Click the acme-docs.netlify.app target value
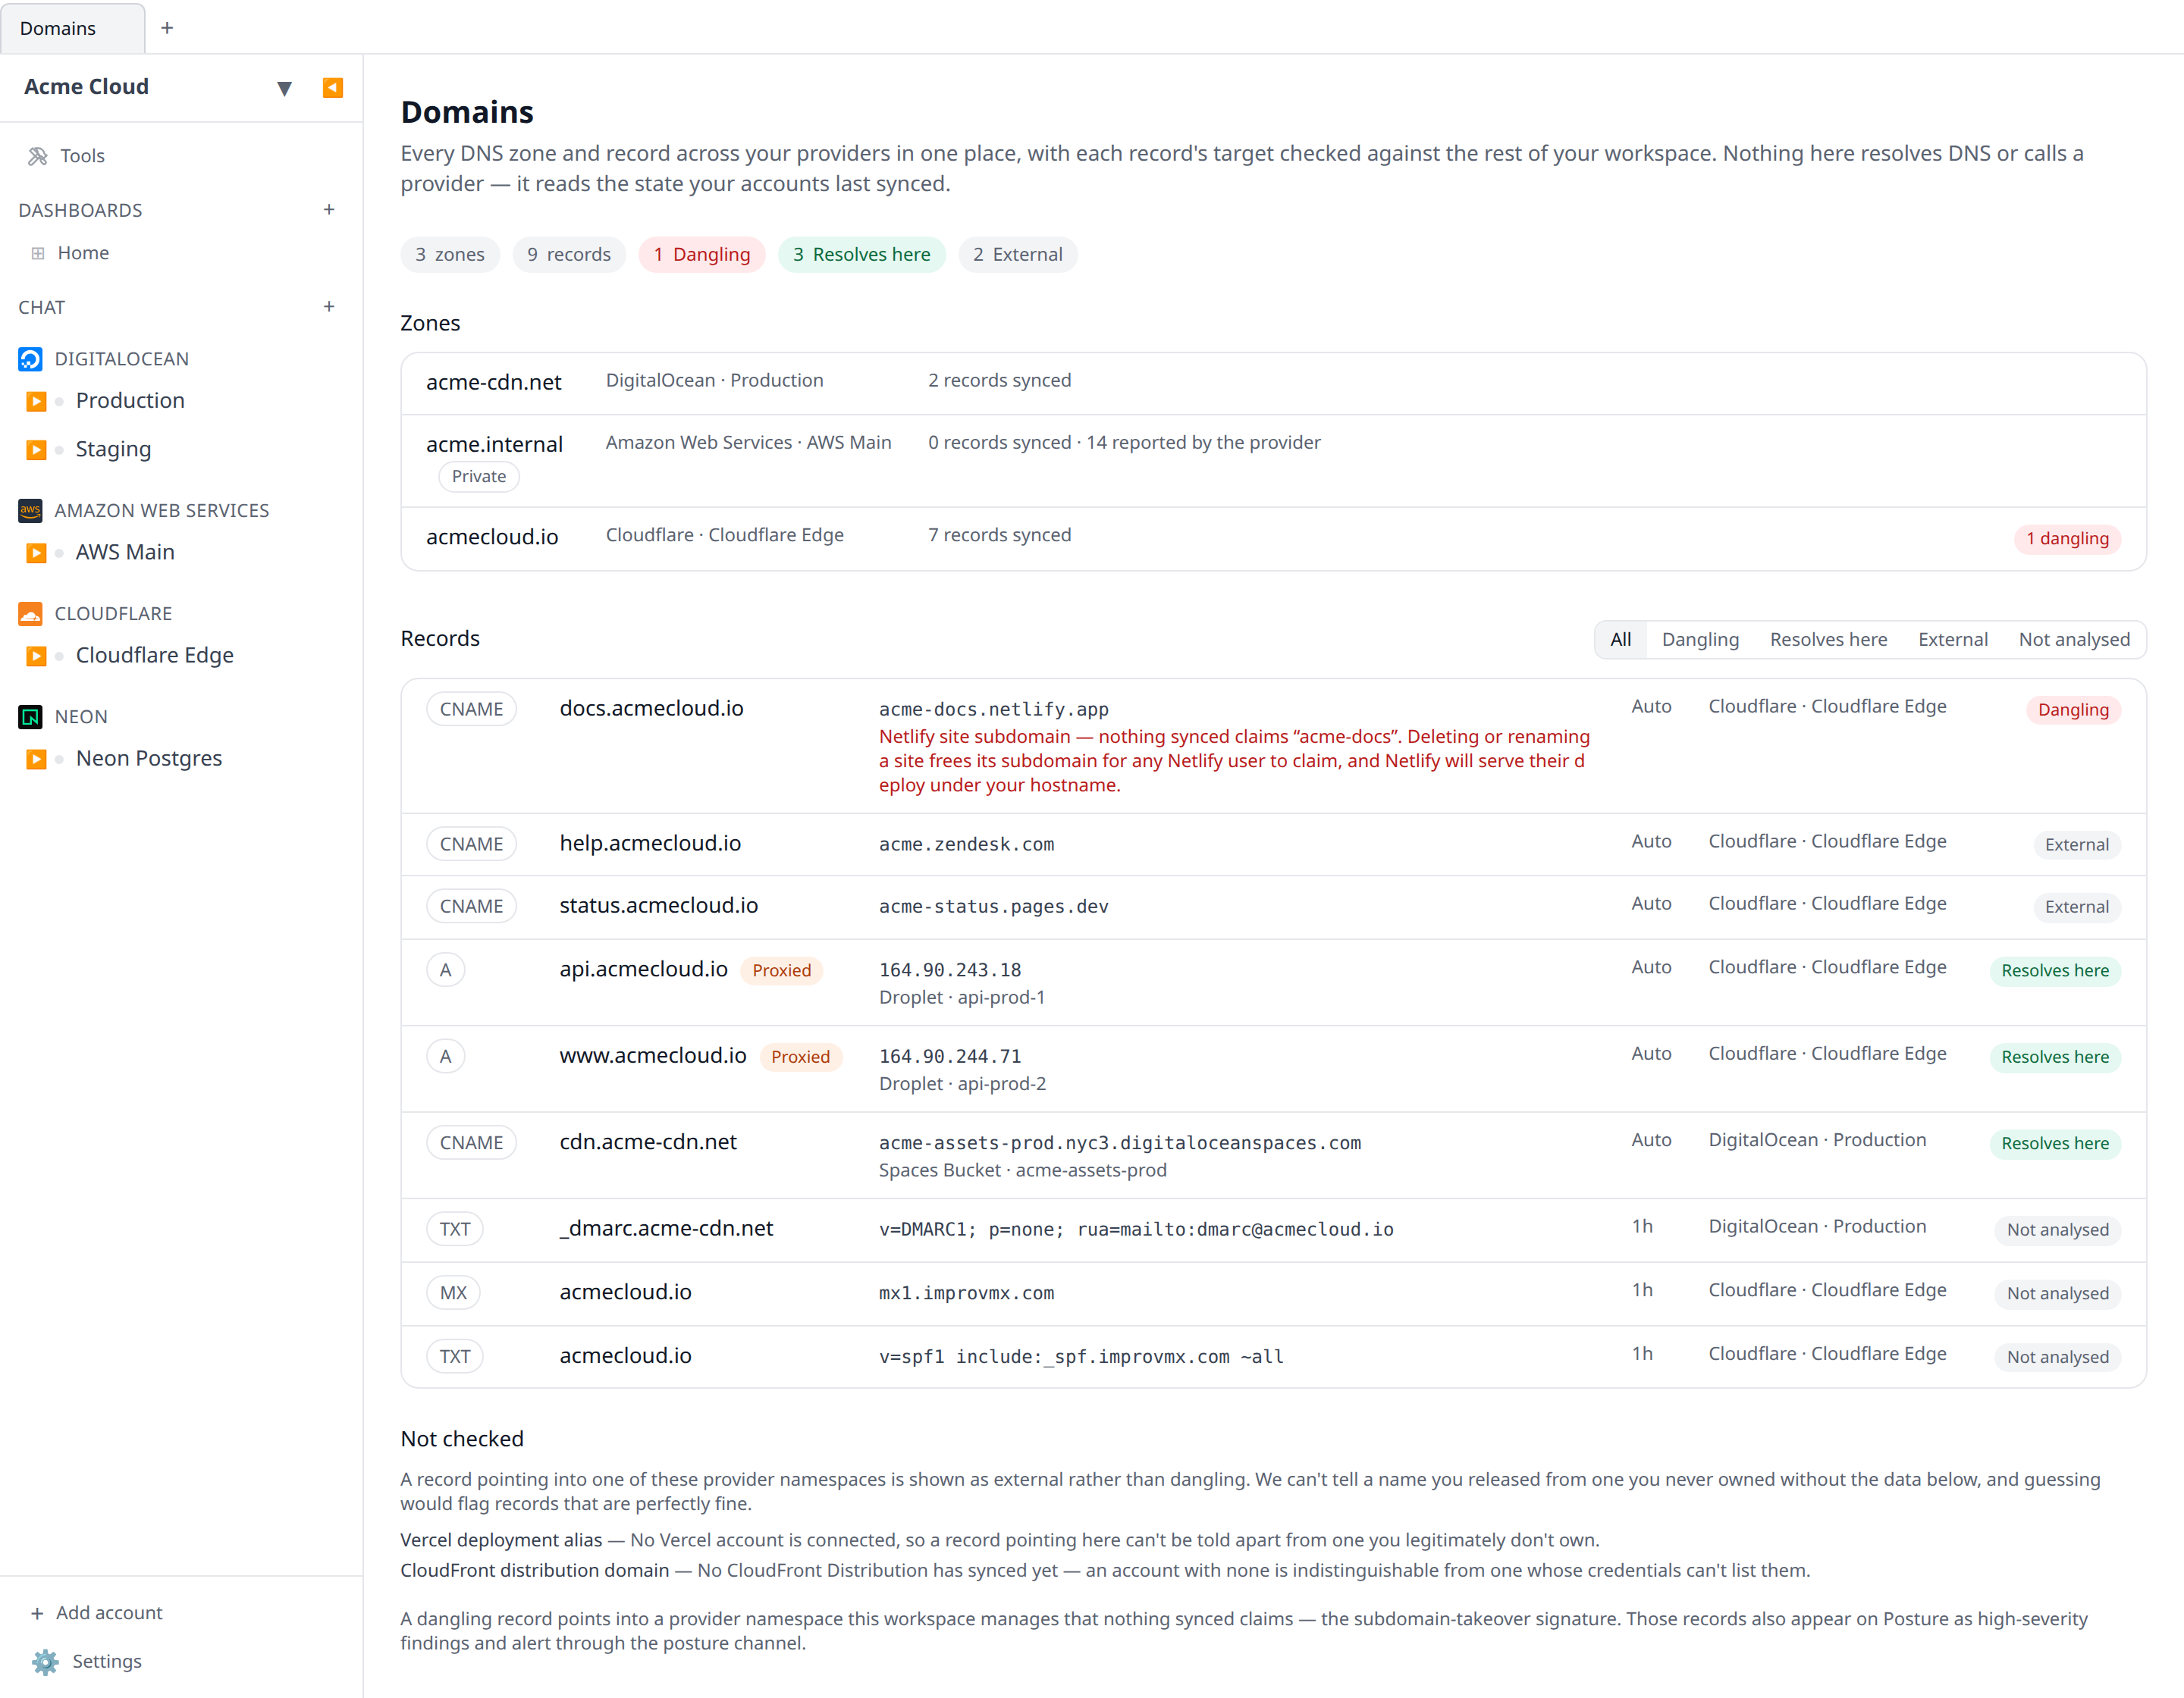 pyautogui.click(x=994, y=710)
